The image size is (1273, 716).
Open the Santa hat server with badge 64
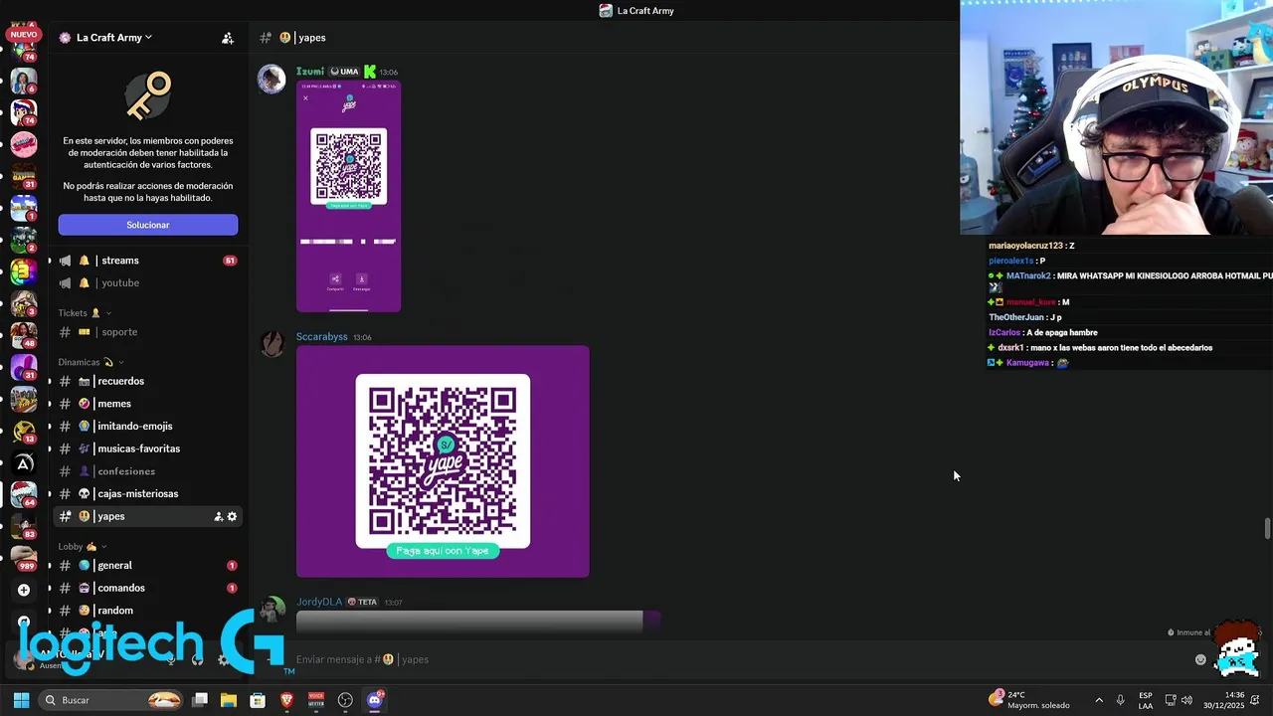(23, 494)
